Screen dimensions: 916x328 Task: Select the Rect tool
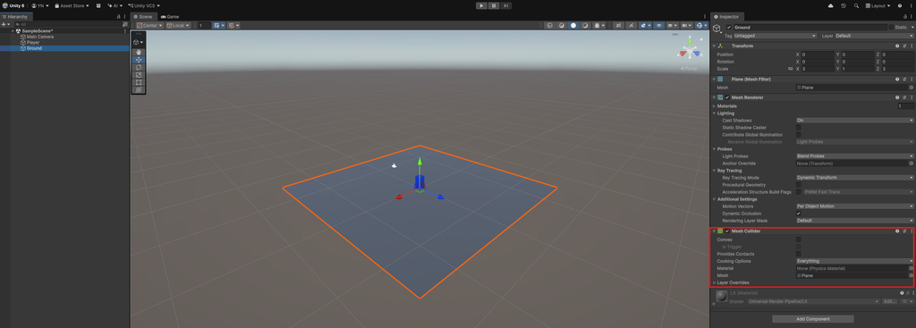point(139,82)
